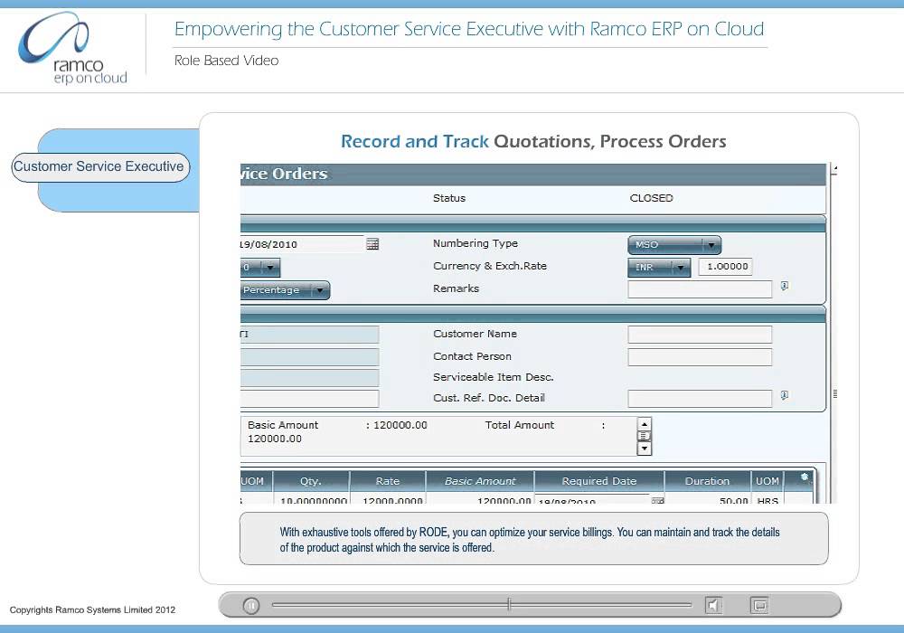Open the Cust. Ref. Doc. Detail help icon
904x633 pixels.
tap(784, 395)
